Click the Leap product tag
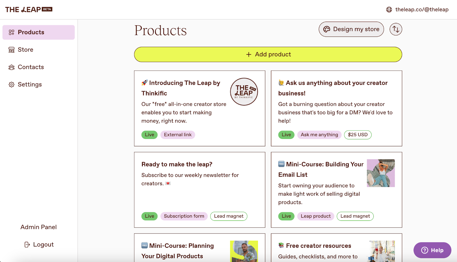 pos(316,216)
